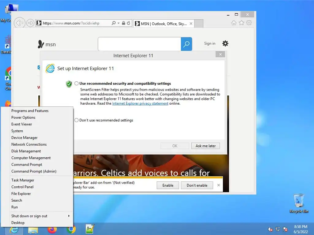
Task: Select Use recommended security and compatibility settings
Action: click(76, 84)
